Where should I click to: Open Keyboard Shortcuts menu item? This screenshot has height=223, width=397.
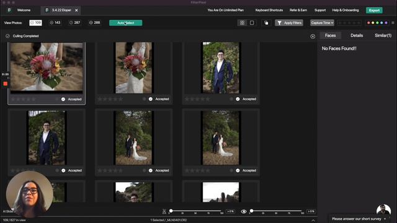pos(269,10)
